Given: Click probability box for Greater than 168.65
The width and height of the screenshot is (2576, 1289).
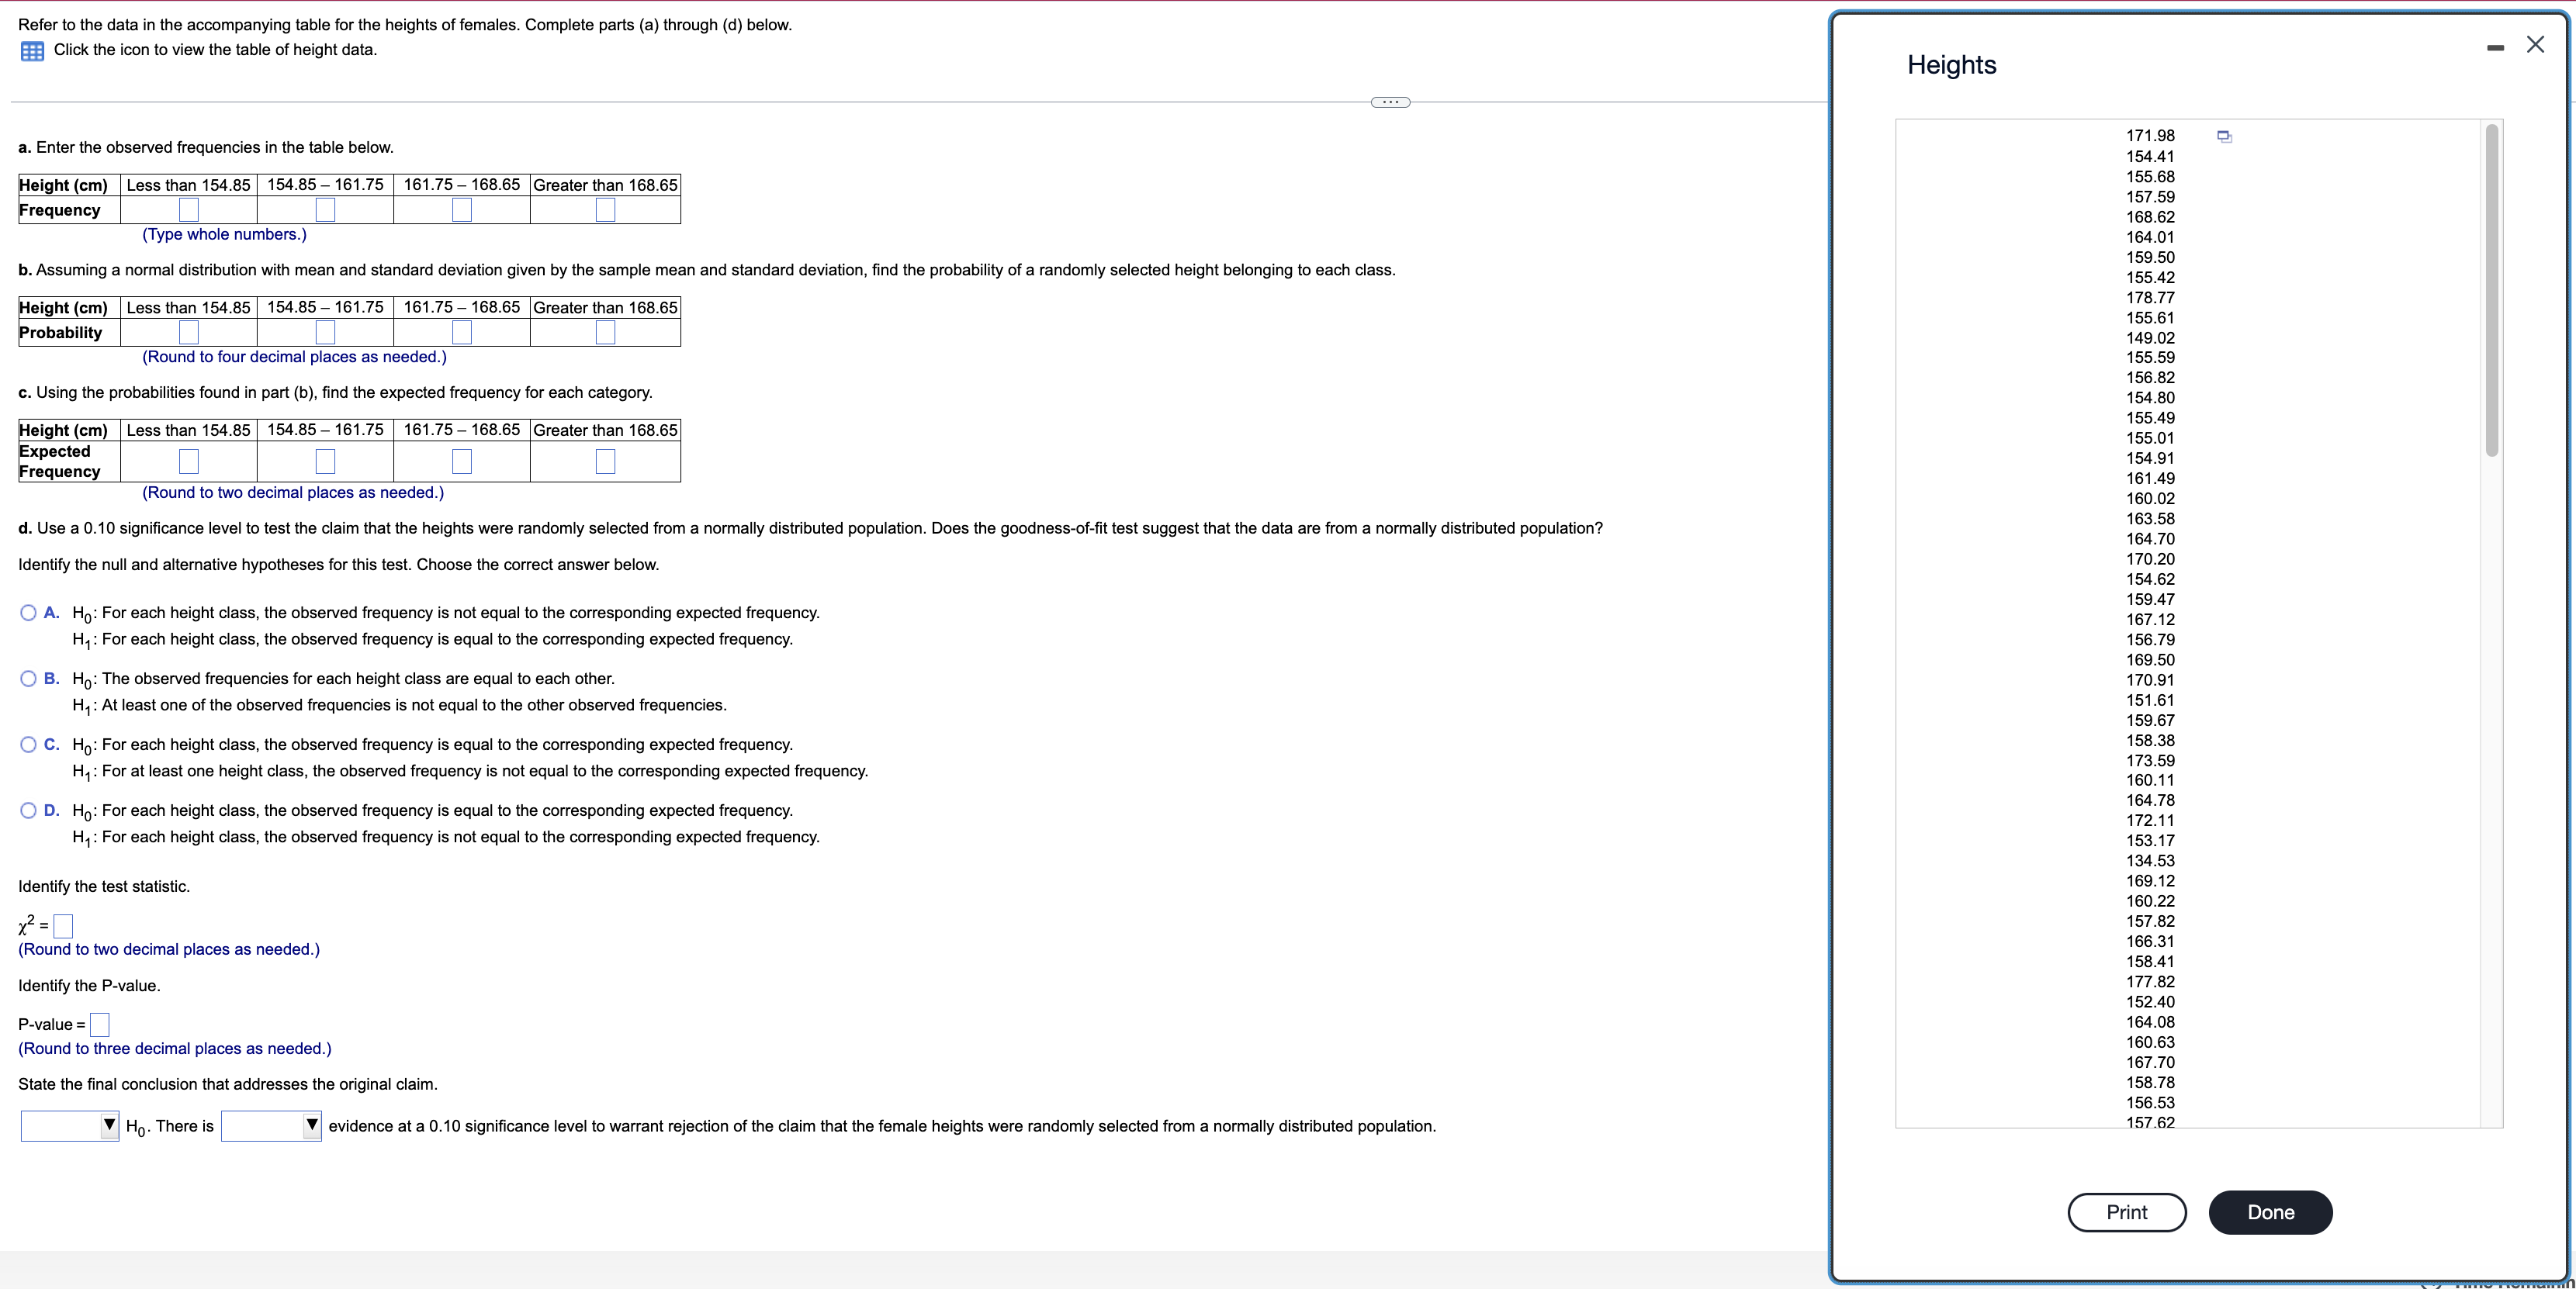Looking at the screenshot, I should [x=605, y=332].
